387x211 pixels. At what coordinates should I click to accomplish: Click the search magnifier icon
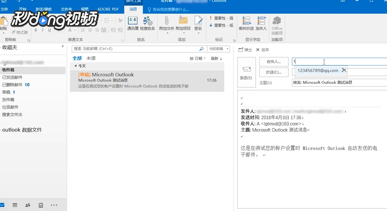pos(202,49)
